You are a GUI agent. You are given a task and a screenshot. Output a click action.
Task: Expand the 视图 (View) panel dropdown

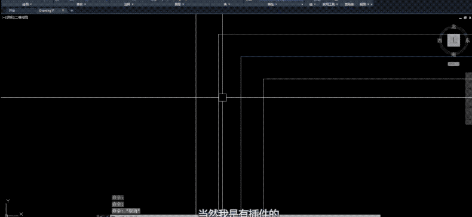[x=364, y=4]
